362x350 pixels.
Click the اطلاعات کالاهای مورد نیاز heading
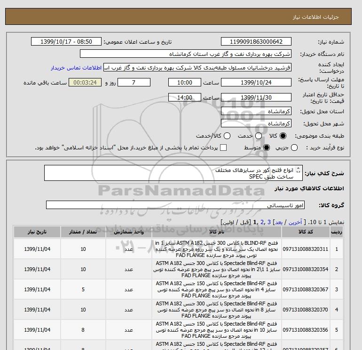point(309,188)
